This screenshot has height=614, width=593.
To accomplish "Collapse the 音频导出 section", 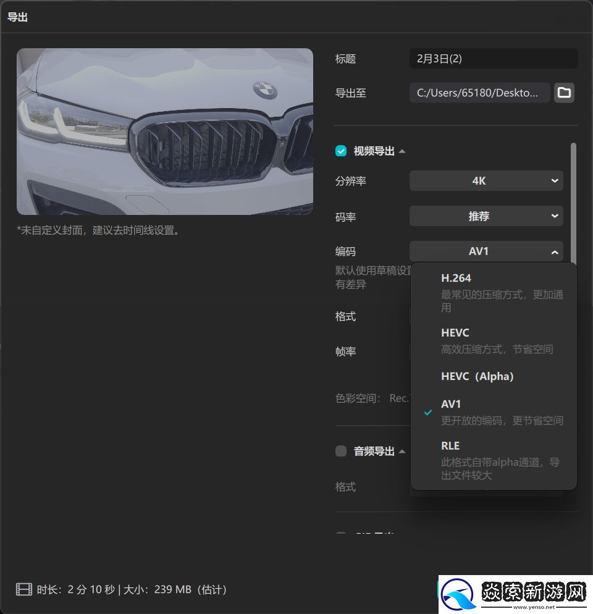I will [x=402, y=451].
